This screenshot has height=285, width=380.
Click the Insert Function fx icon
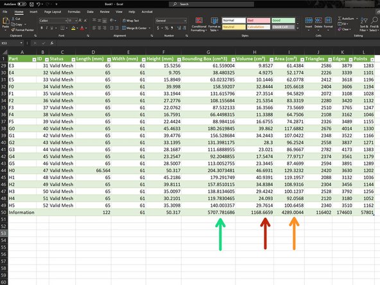[x=52, y=43]
